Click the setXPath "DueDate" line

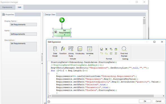[87, 90]
